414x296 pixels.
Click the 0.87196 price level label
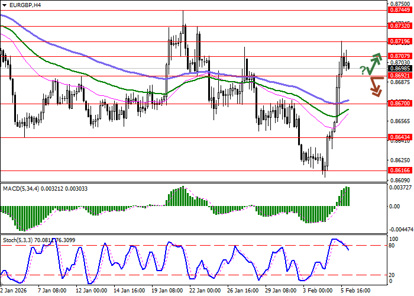click(400, 41)
